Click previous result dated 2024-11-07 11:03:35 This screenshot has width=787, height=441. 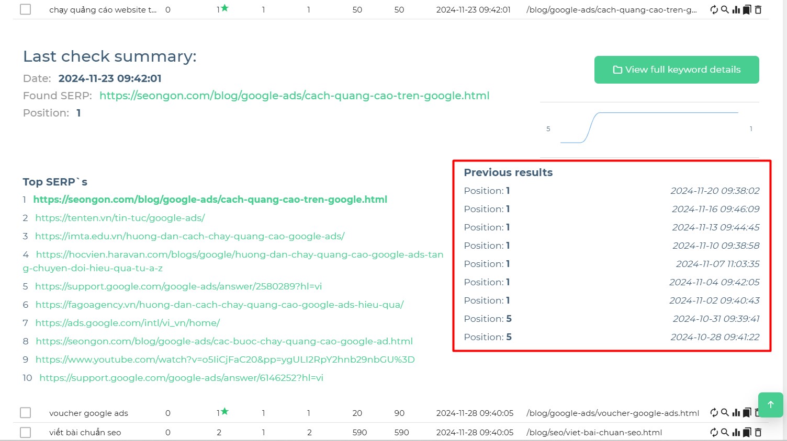coord(611,264)
